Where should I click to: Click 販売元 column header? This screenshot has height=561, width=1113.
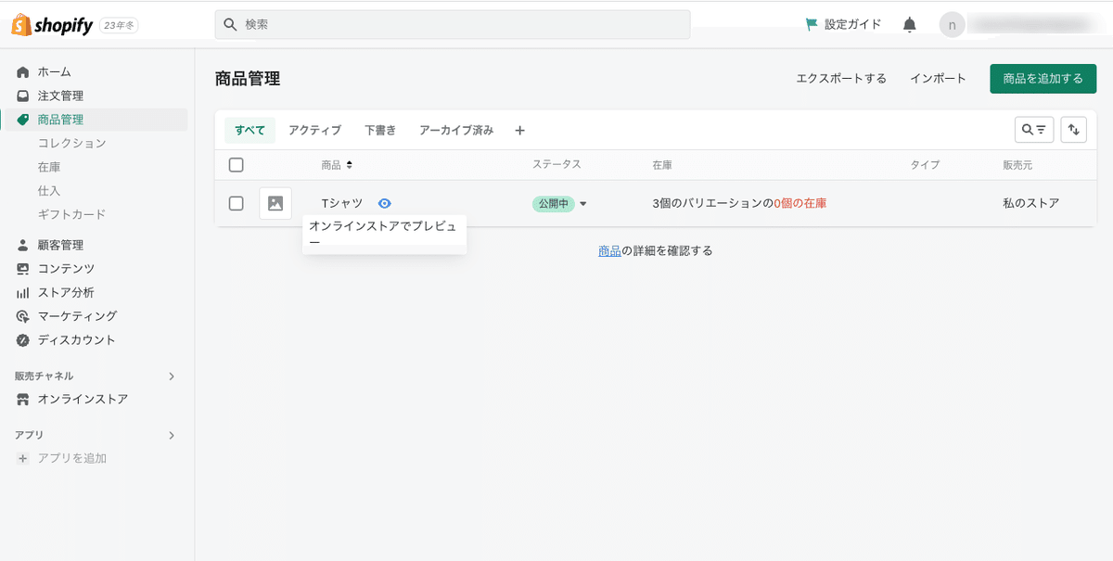pyautogui.click(x=1017, y=165)
